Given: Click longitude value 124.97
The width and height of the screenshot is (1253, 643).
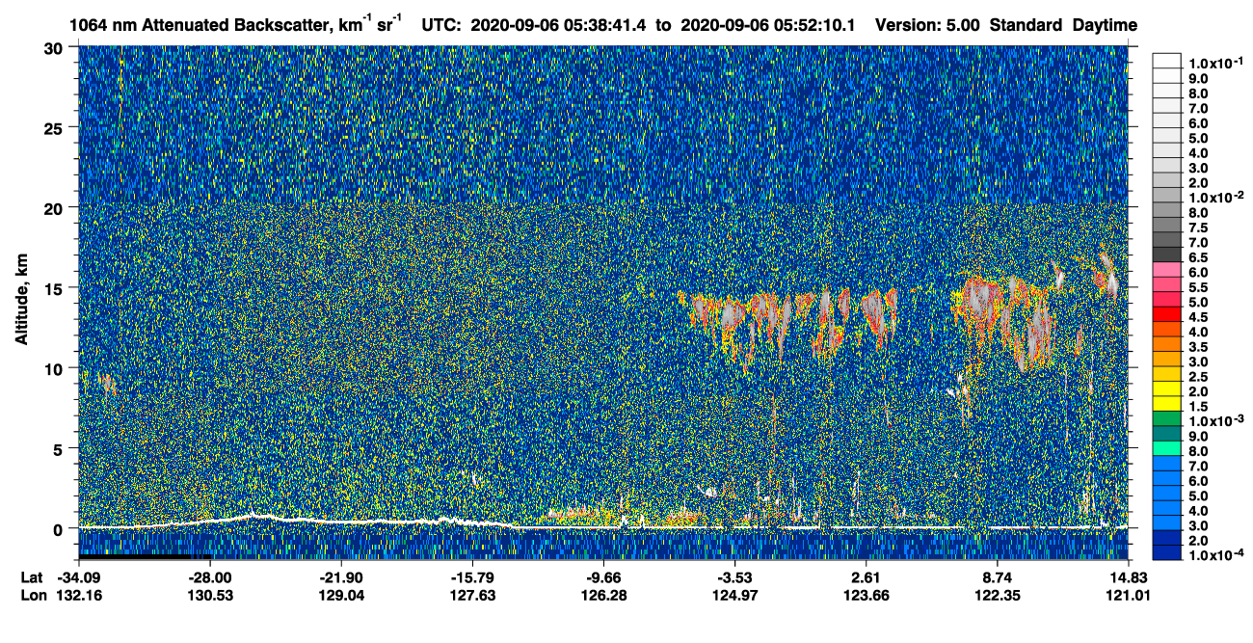Looking at the screenshot, I should tap(734, 595).
